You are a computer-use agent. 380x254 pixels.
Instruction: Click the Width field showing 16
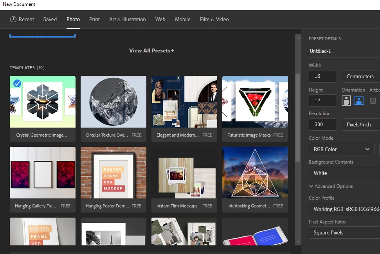pos(322,76)
